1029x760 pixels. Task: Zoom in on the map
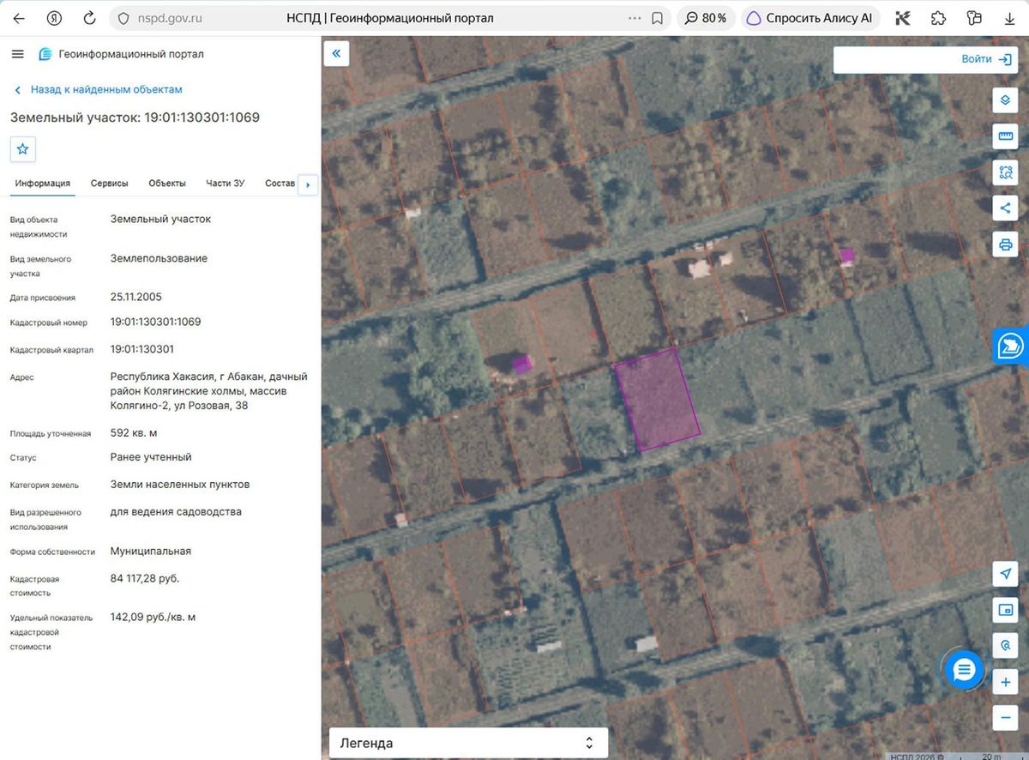point(1005,683)
